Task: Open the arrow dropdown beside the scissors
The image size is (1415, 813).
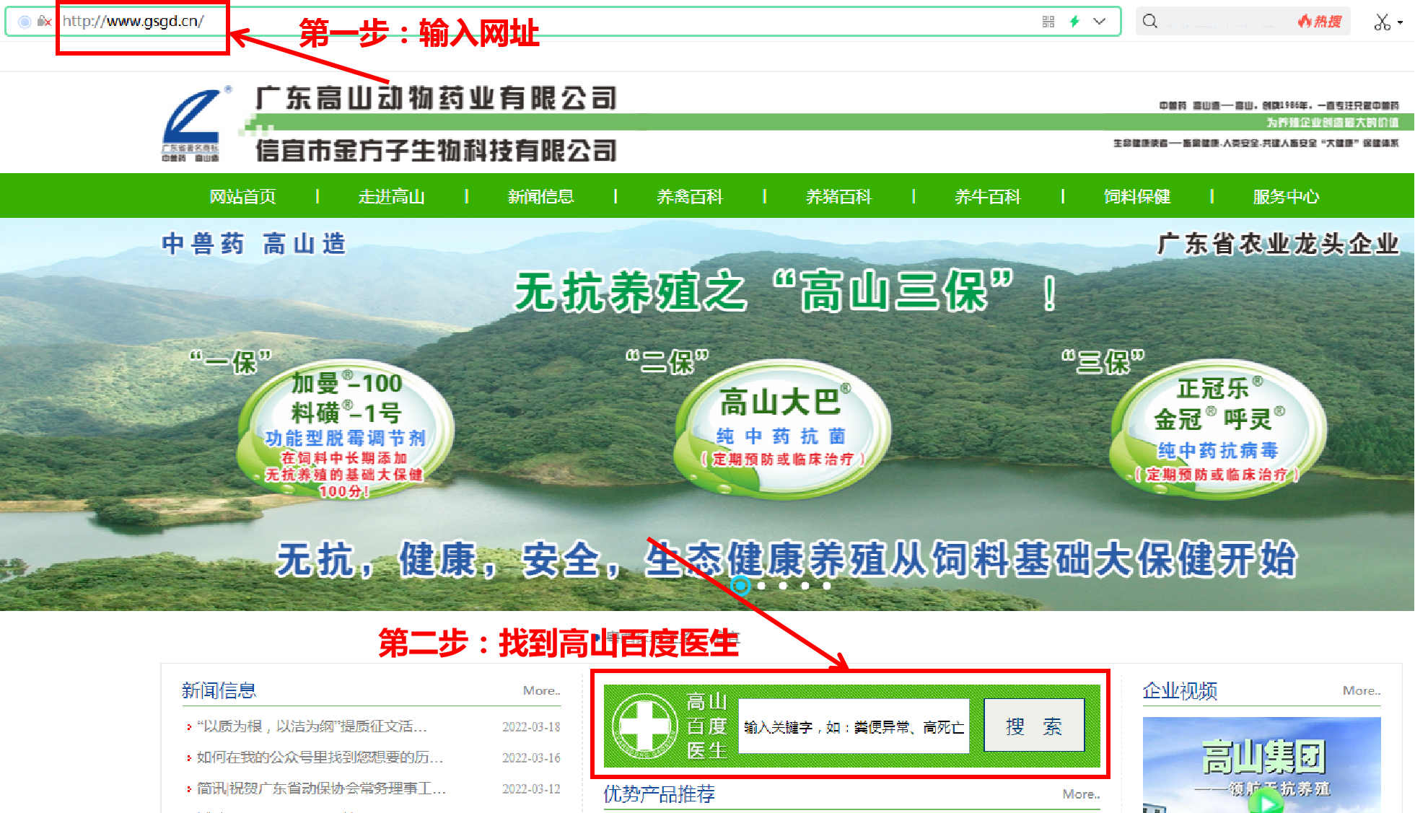Action: [1400, 22]
